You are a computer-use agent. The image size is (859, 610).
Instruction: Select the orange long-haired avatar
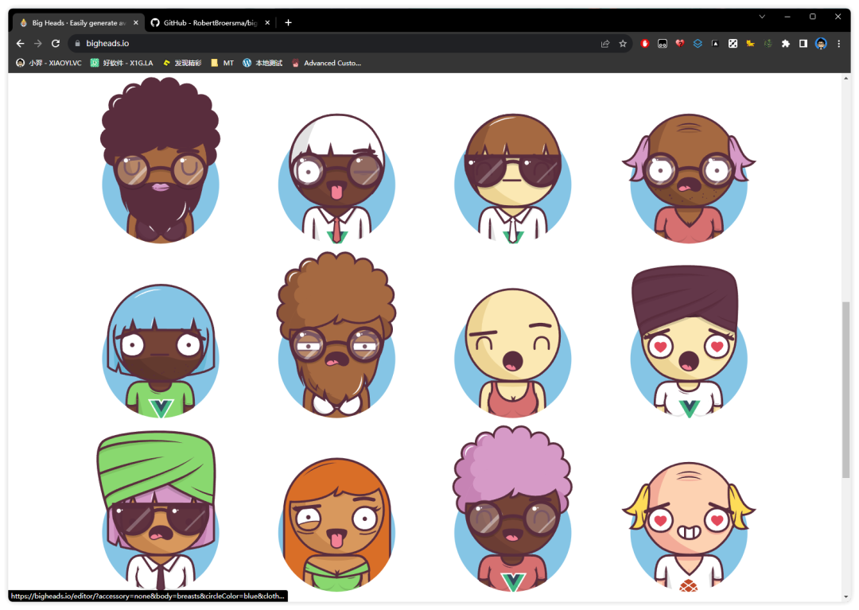pos(336,525)
